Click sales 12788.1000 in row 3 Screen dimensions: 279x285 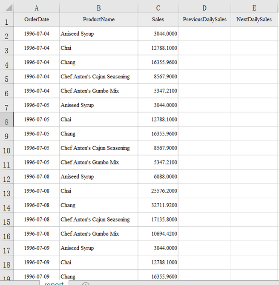(x=164, y=48)
